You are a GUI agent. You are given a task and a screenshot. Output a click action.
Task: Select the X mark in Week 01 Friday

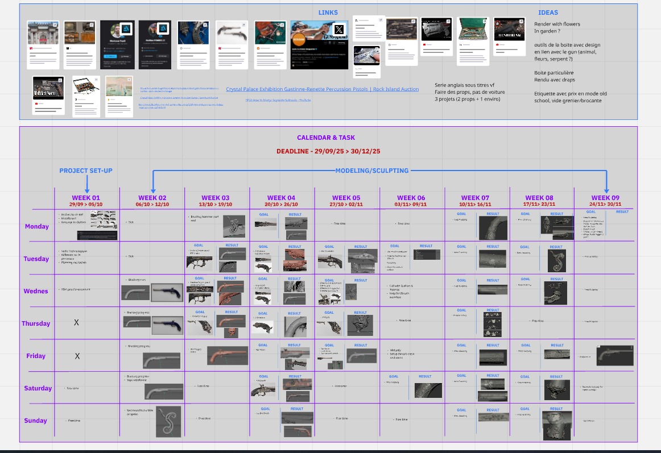(x=77, y=356)
